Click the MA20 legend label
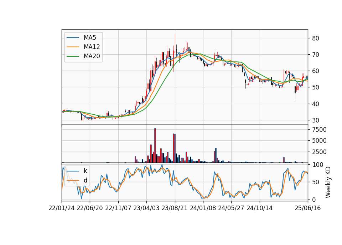This screenshot has width=342, height=245. coord(92,56)
